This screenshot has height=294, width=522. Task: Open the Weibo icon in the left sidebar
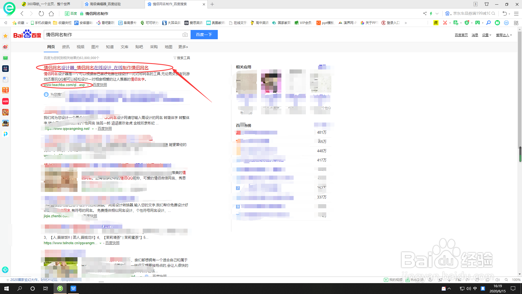(x=5, y=47)
